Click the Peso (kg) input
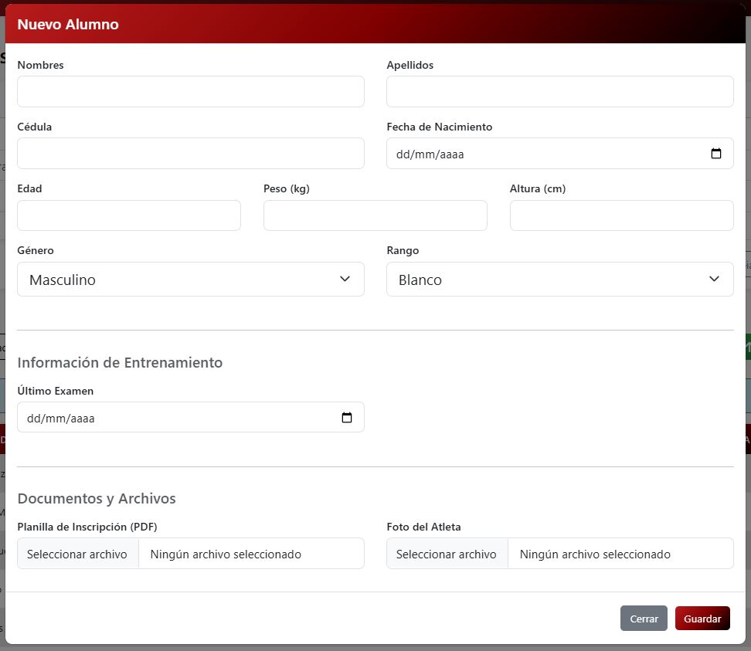751x651 pixels. click(375, 215)
